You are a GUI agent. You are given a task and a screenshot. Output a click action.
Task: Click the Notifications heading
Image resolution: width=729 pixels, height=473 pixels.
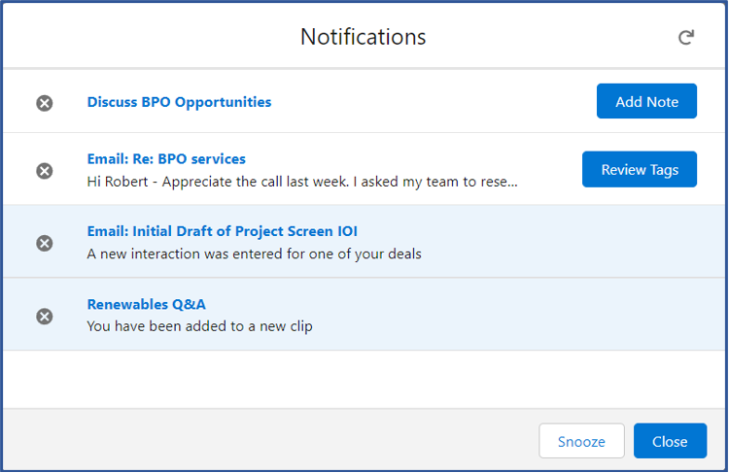coord(364,37)
